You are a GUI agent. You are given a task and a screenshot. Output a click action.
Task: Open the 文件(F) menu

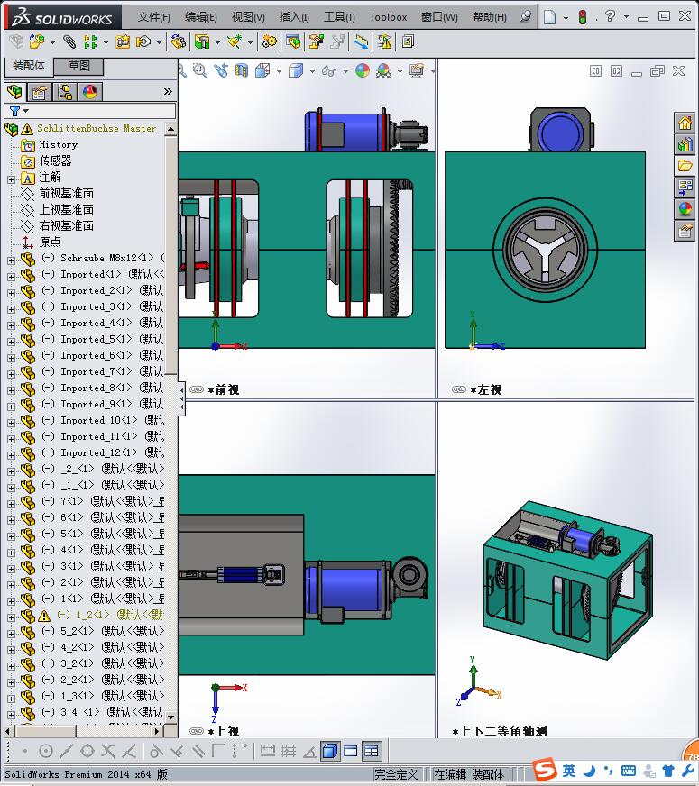154,17
